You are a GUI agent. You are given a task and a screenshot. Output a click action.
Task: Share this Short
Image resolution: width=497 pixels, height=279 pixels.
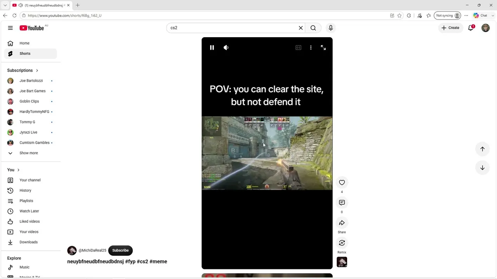tap(342, 223)
